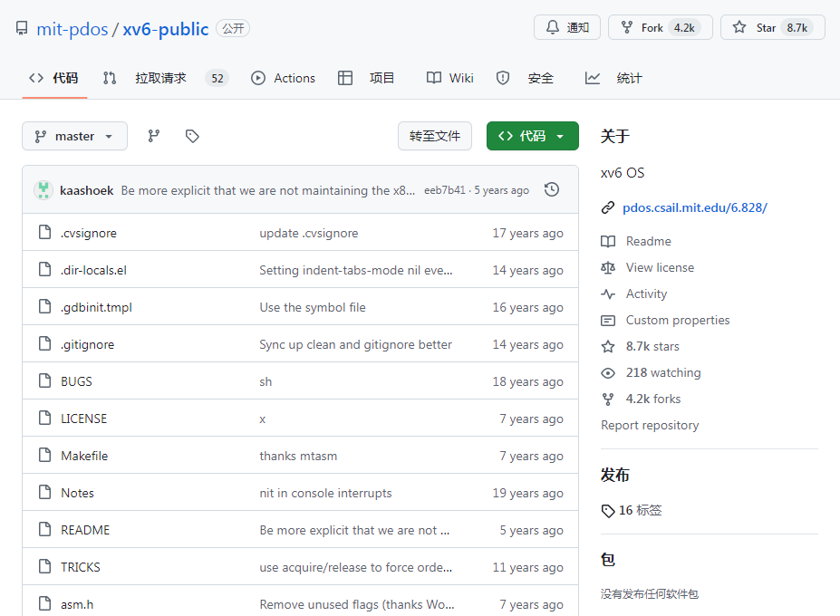Open the Notes file
The image size is (840, 616).
(77, 493)
